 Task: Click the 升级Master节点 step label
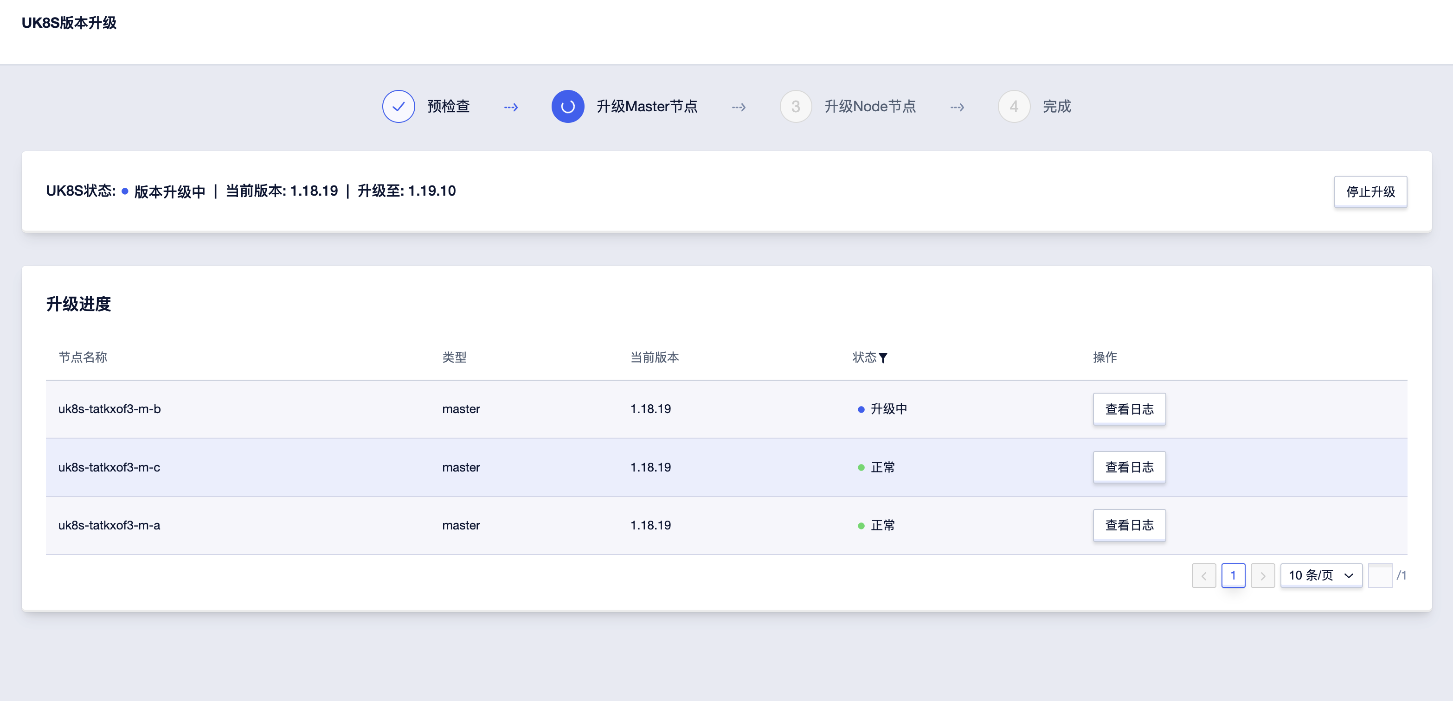pos(647,107)
